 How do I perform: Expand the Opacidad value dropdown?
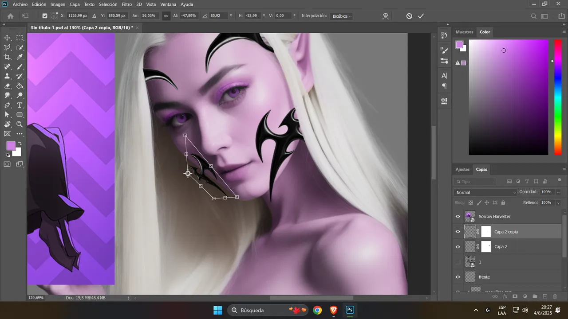(558, 192)
